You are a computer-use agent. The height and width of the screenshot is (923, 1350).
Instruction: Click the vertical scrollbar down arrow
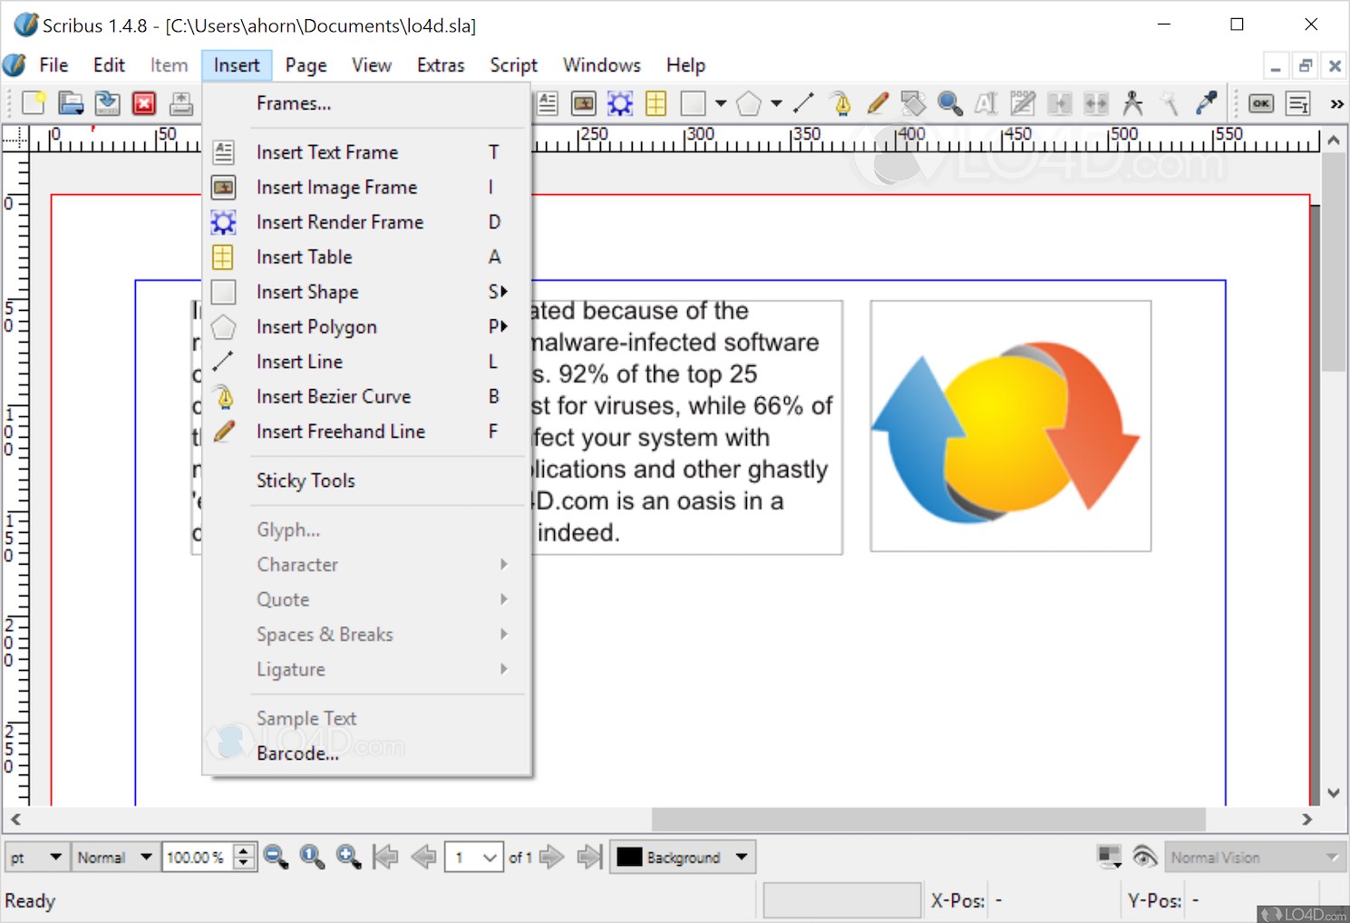coord(1334,792)
